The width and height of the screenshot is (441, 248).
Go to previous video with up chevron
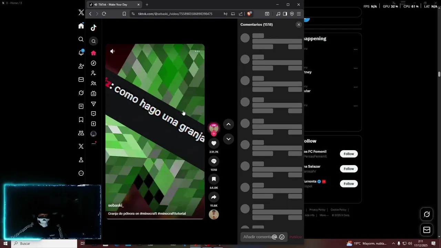[x=228, y=124]
